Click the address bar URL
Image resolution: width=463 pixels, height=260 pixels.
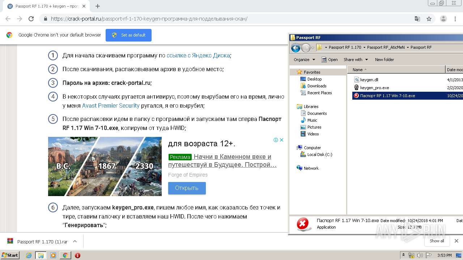point(149,19)
